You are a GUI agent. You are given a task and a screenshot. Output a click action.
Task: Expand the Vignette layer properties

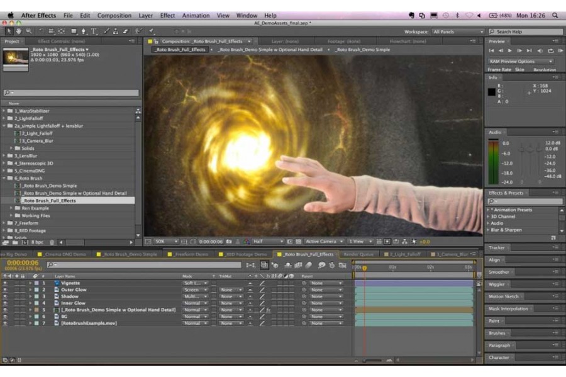point(30,283)
